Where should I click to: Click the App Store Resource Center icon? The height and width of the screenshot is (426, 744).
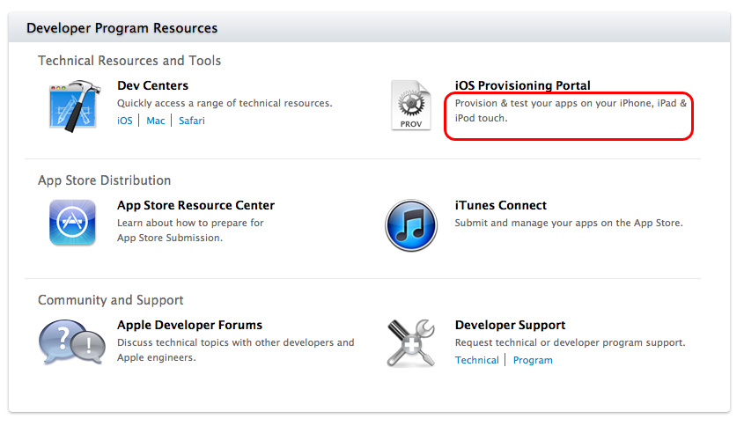coord(72,224)
